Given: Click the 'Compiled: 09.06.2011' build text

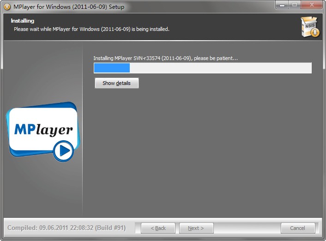Looking at the screenshot, I should coord(66,228).
